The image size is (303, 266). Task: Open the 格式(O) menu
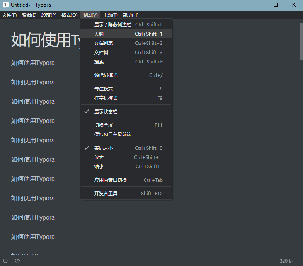70,15
